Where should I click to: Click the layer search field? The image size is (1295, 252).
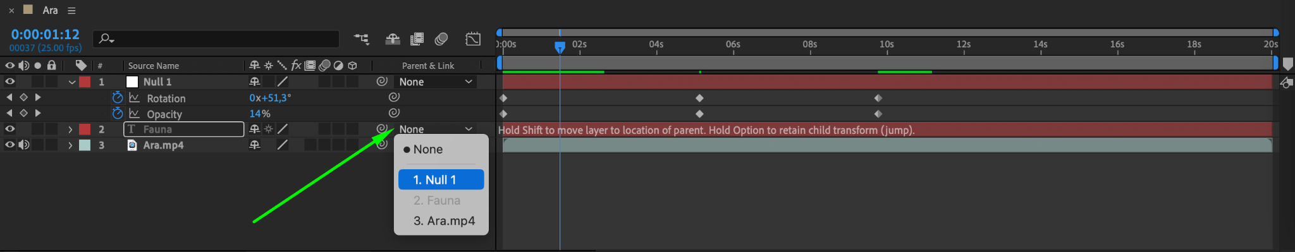[x=216, y=39]
